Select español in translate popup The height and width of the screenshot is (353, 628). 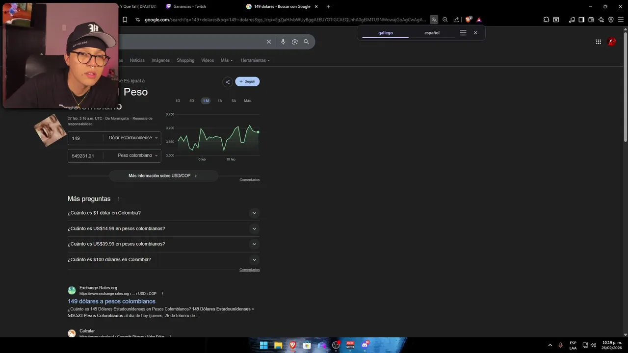(x=432, y=33)
